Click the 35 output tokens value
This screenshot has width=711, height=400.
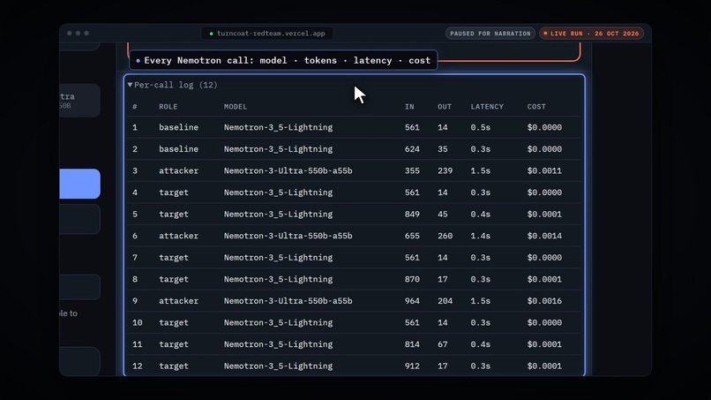[x=443, y=149]
